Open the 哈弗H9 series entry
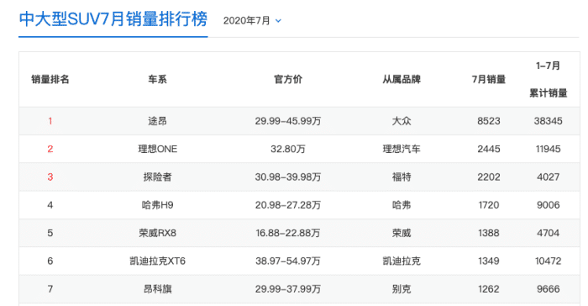 (158, 205)
